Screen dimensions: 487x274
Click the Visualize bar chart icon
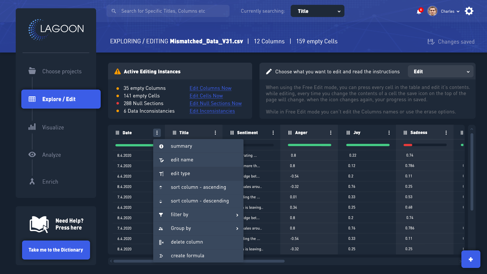(32, 127)
